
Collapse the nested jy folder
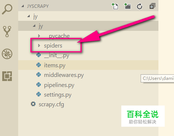pyautogui.click(x=88, y=26)
